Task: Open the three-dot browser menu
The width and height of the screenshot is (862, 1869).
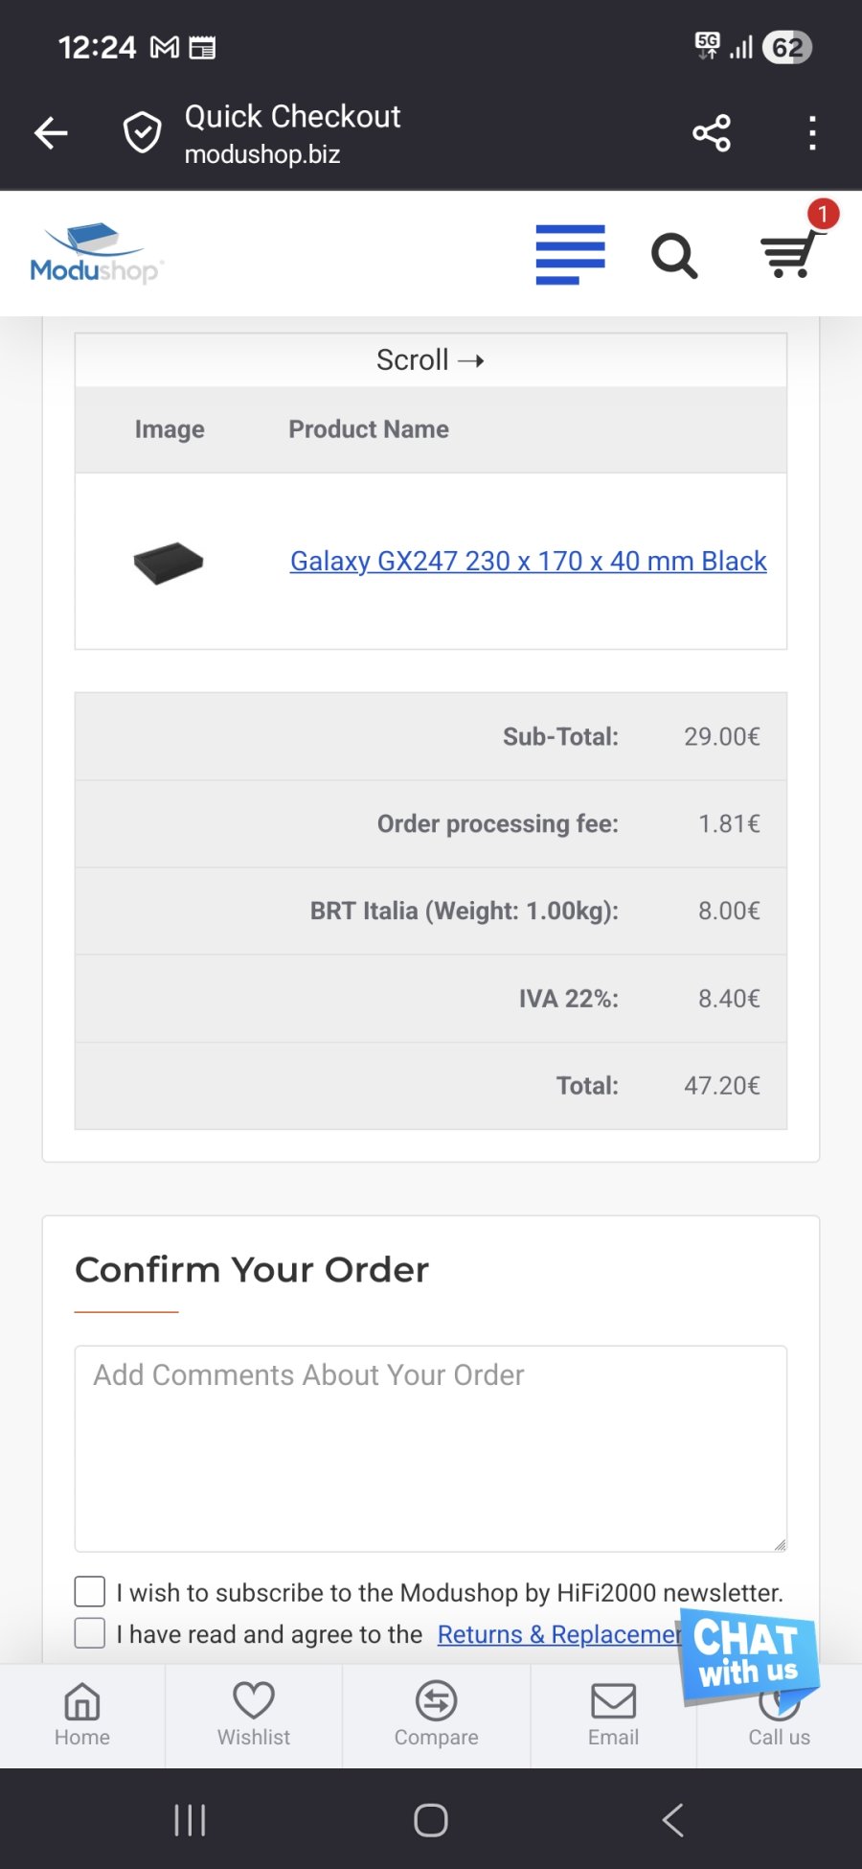Action: 812,133
